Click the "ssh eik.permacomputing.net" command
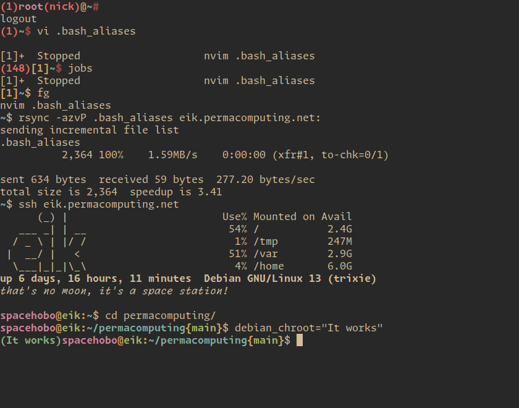The height and width of the screenshot is (408, 519). (x=99, y=205)
